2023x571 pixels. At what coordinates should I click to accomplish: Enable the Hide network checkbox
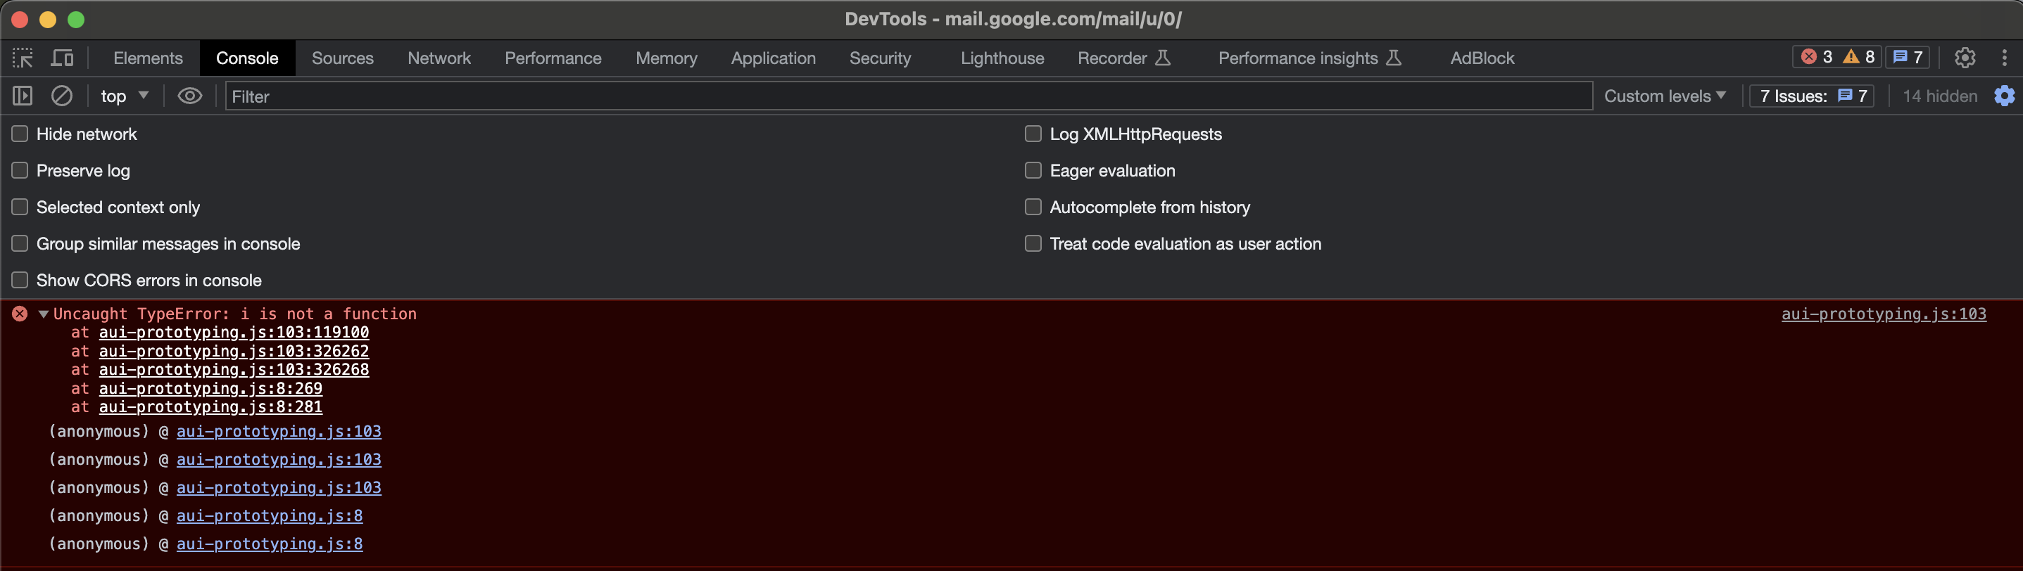(20, 134)
